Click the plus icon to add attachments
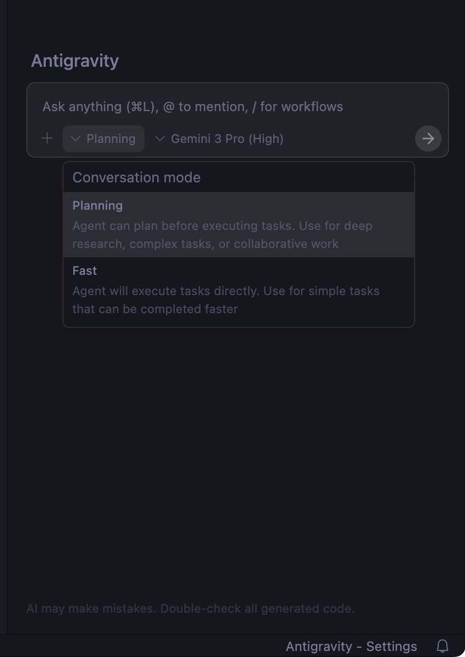Image resolution: width=465 pixels, height=657 pixels. coord(47,139)
